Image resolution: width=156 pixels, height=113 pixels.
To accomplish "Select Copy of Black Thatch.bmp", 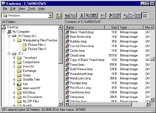I will pos(87,60).
